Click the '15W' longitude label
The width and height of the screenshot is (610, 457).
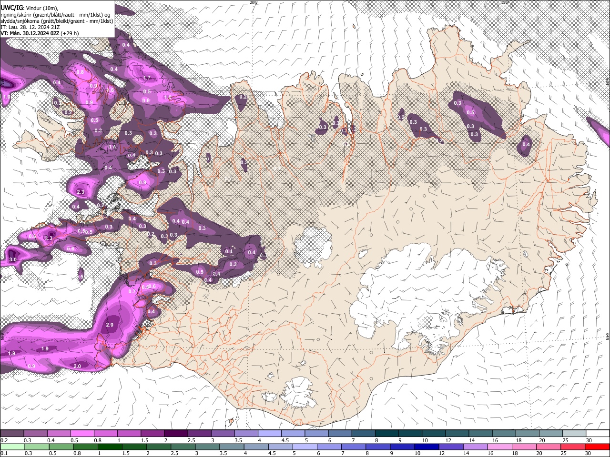(x=505, y=2)
